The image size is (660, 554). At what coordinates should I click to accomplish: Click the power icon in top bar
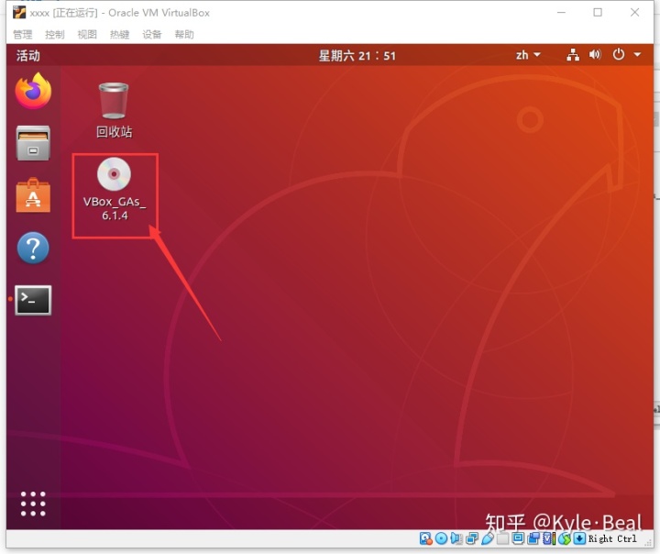point(619,55)
